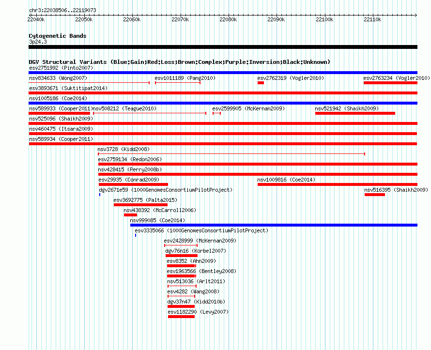Click the 3p24.3 band name text
Screen dimensions: 431x350
[x=38, y=42]
